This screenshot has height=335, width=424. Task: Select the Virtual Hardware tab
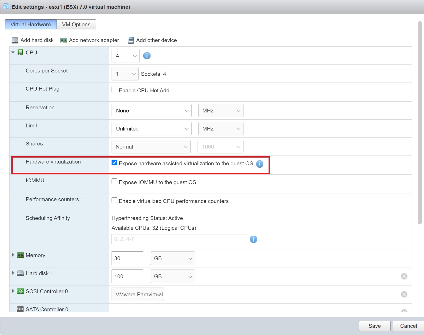click(x=30, y=24)
